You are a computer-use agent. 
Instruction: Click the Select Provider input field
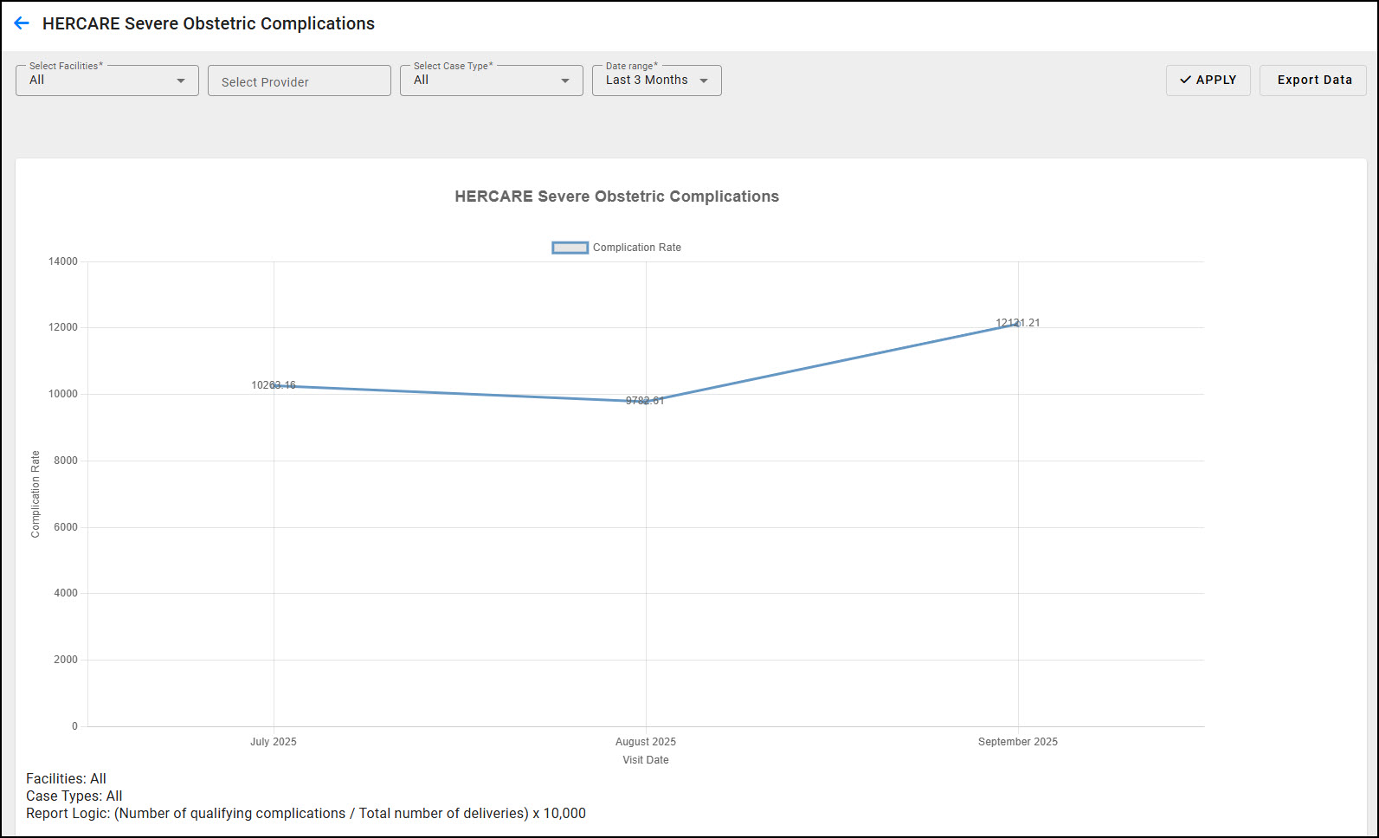point(299,81)
